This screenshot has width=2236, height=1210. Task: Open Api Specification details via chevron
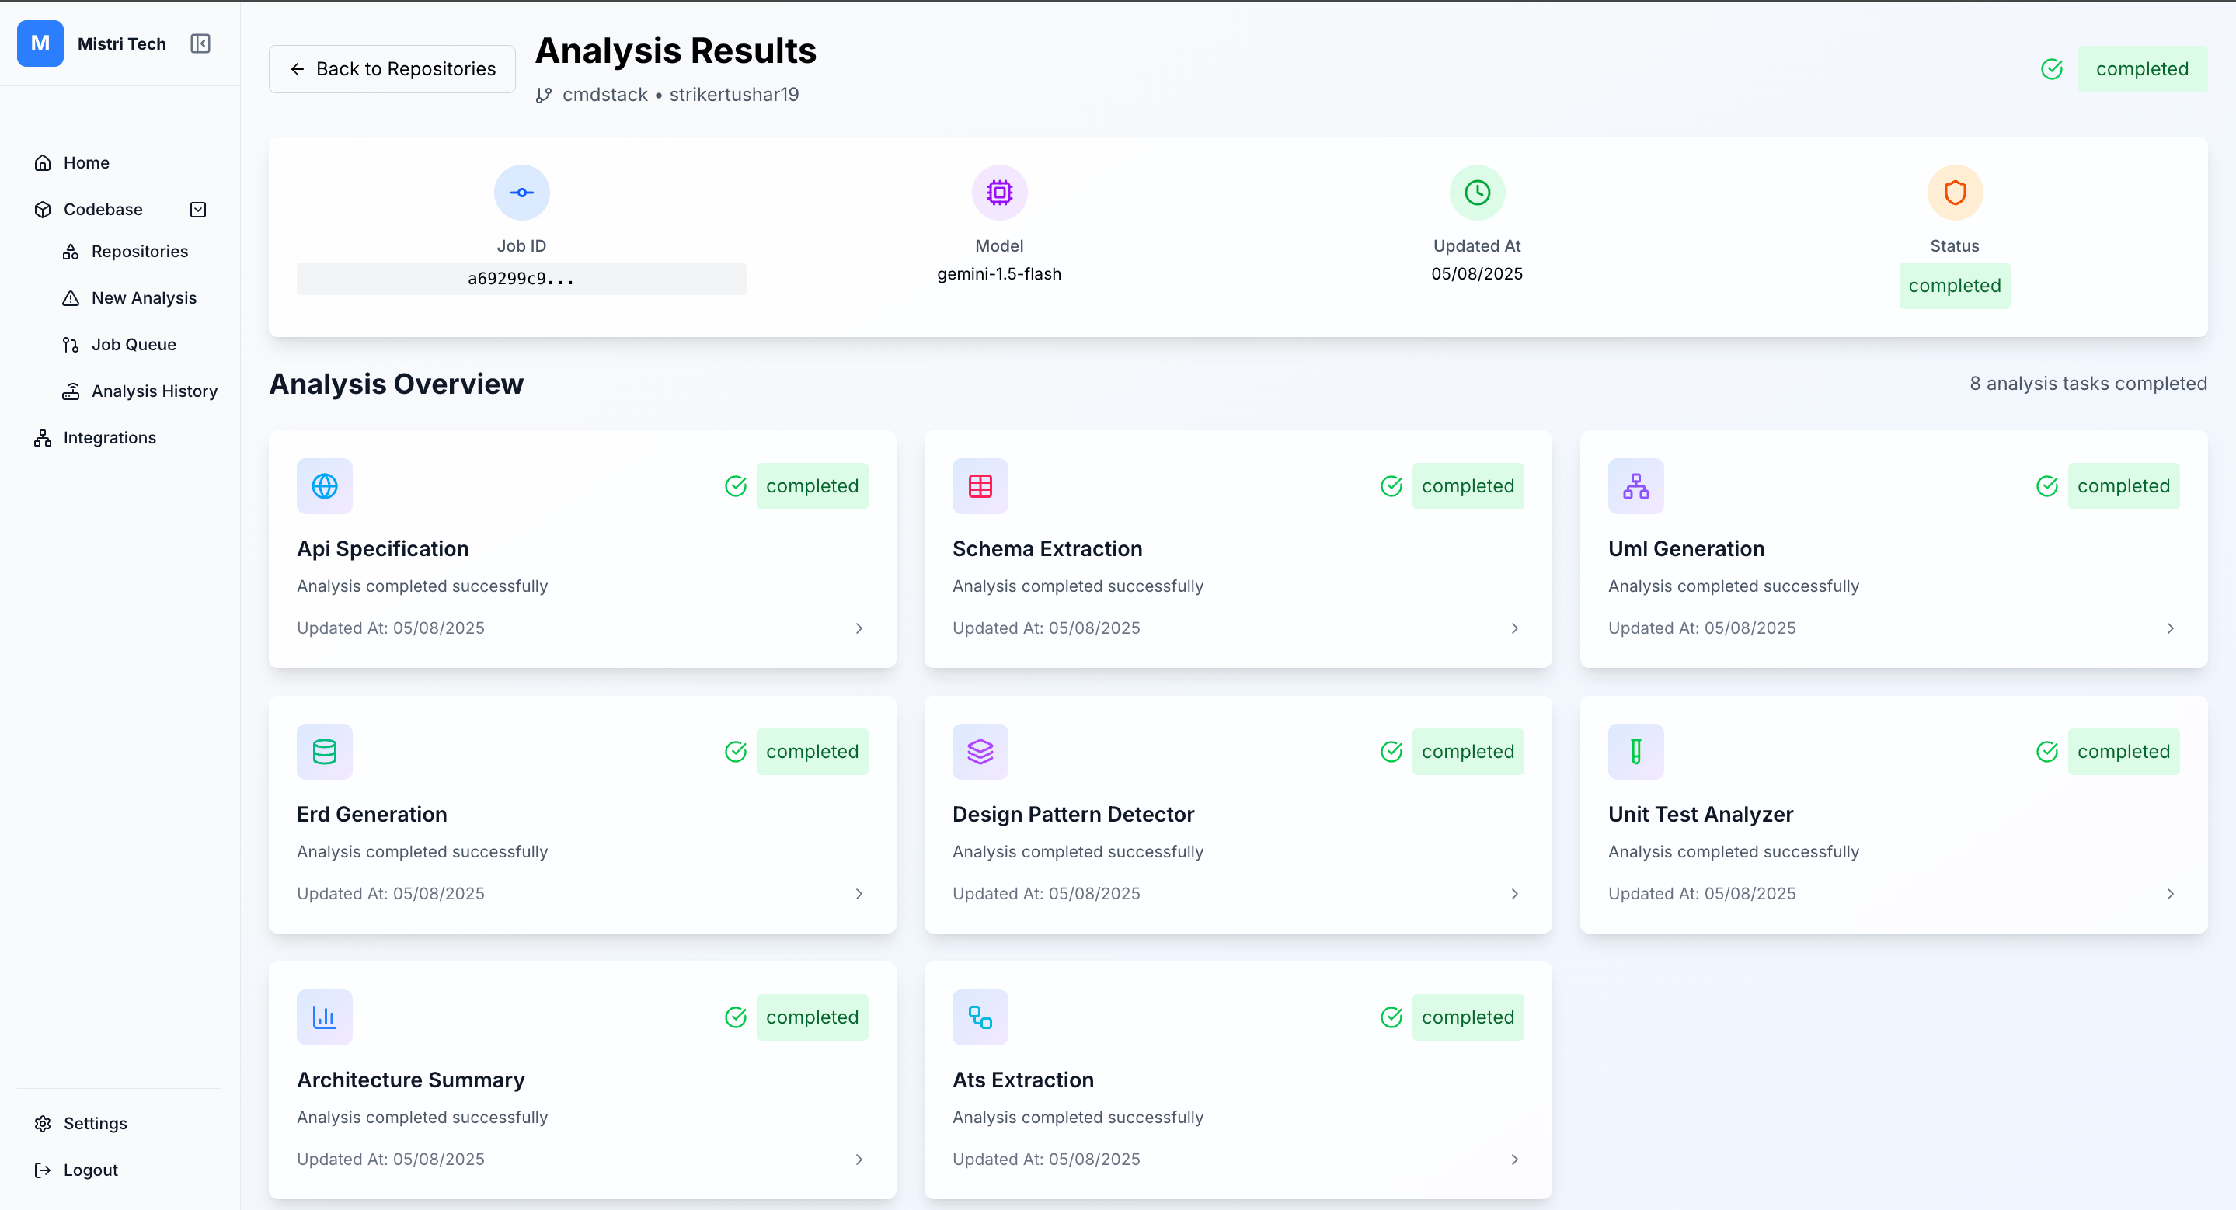(x=859, y=628)
